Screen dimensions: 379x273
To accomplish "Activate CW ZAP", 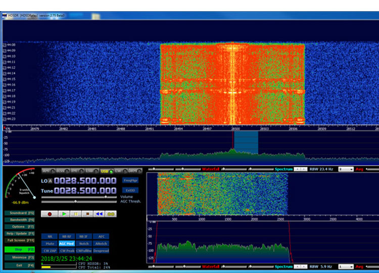I will [50, 251].
